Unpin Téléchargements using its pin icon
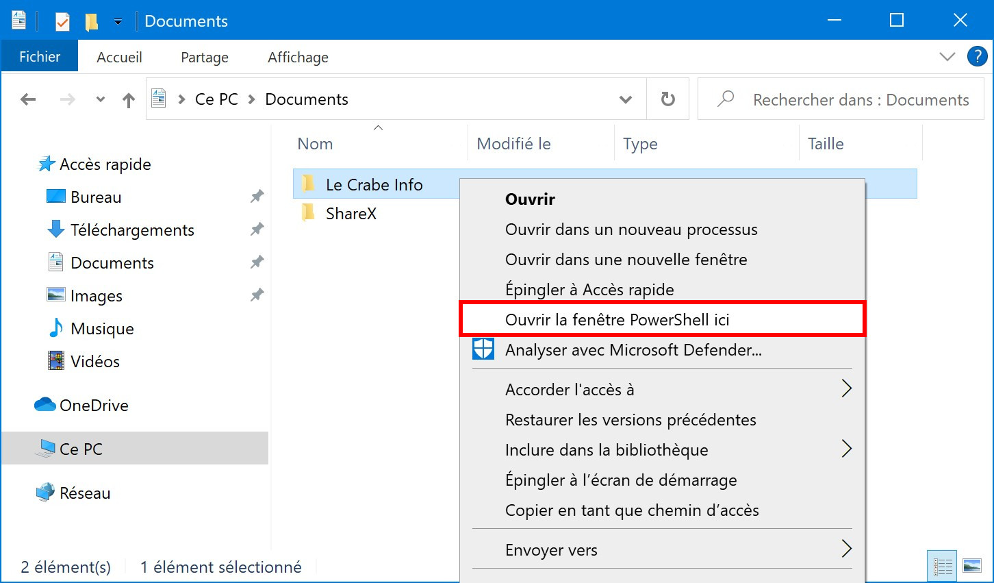This screenshot has height=583, width=994. pyautogui.click(x=257, y=230)
